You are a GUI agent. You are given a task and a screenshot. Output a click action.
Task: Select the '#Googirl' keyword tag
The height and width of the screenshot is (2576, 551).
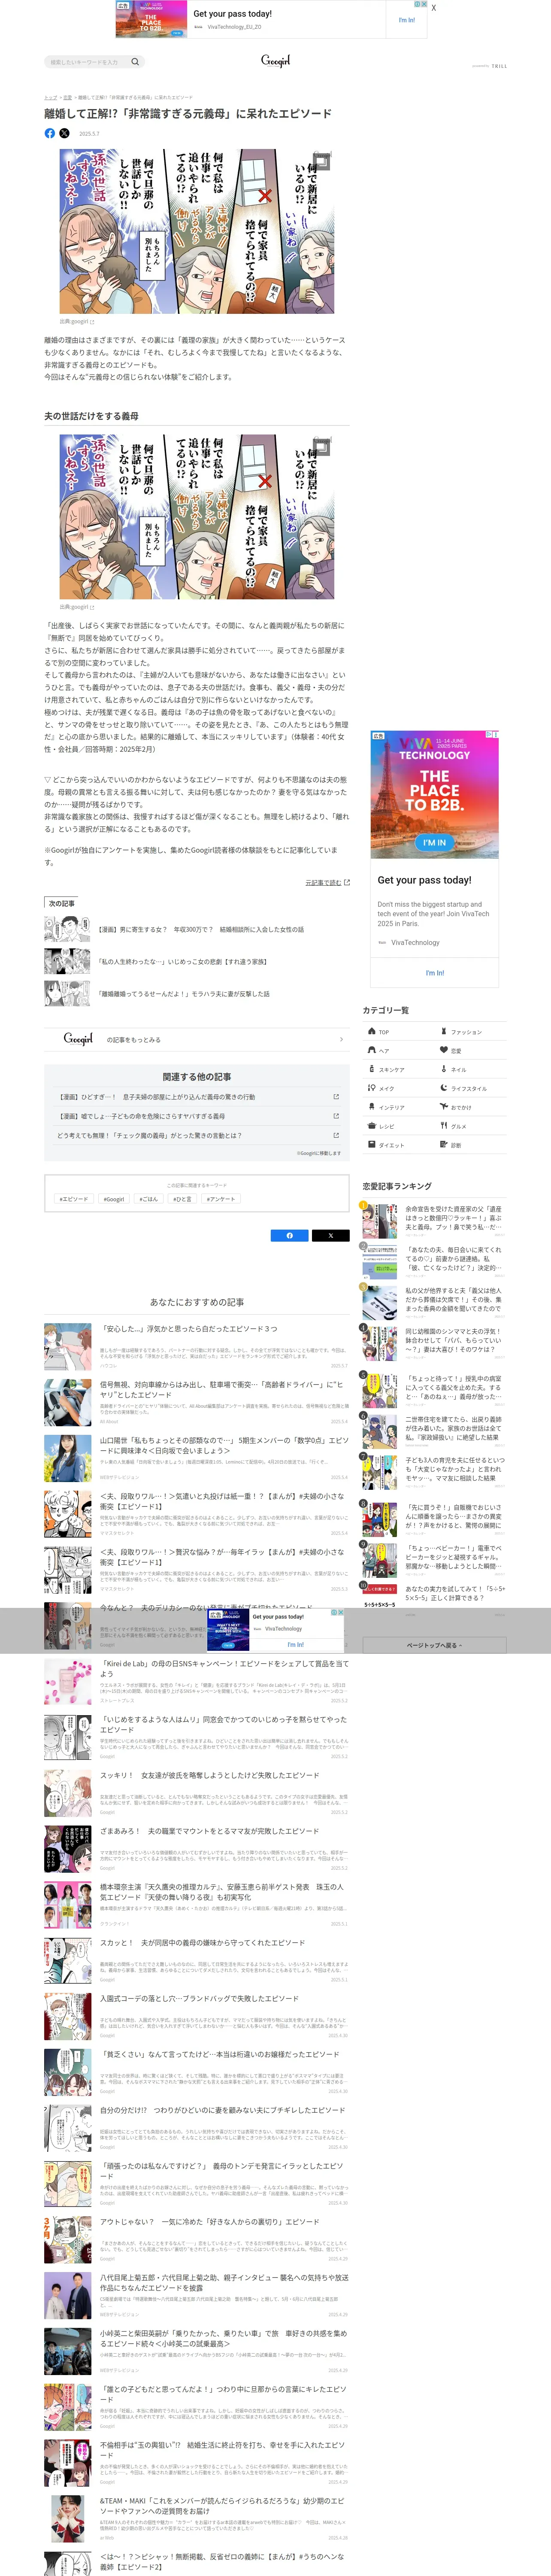(114, 1199)
